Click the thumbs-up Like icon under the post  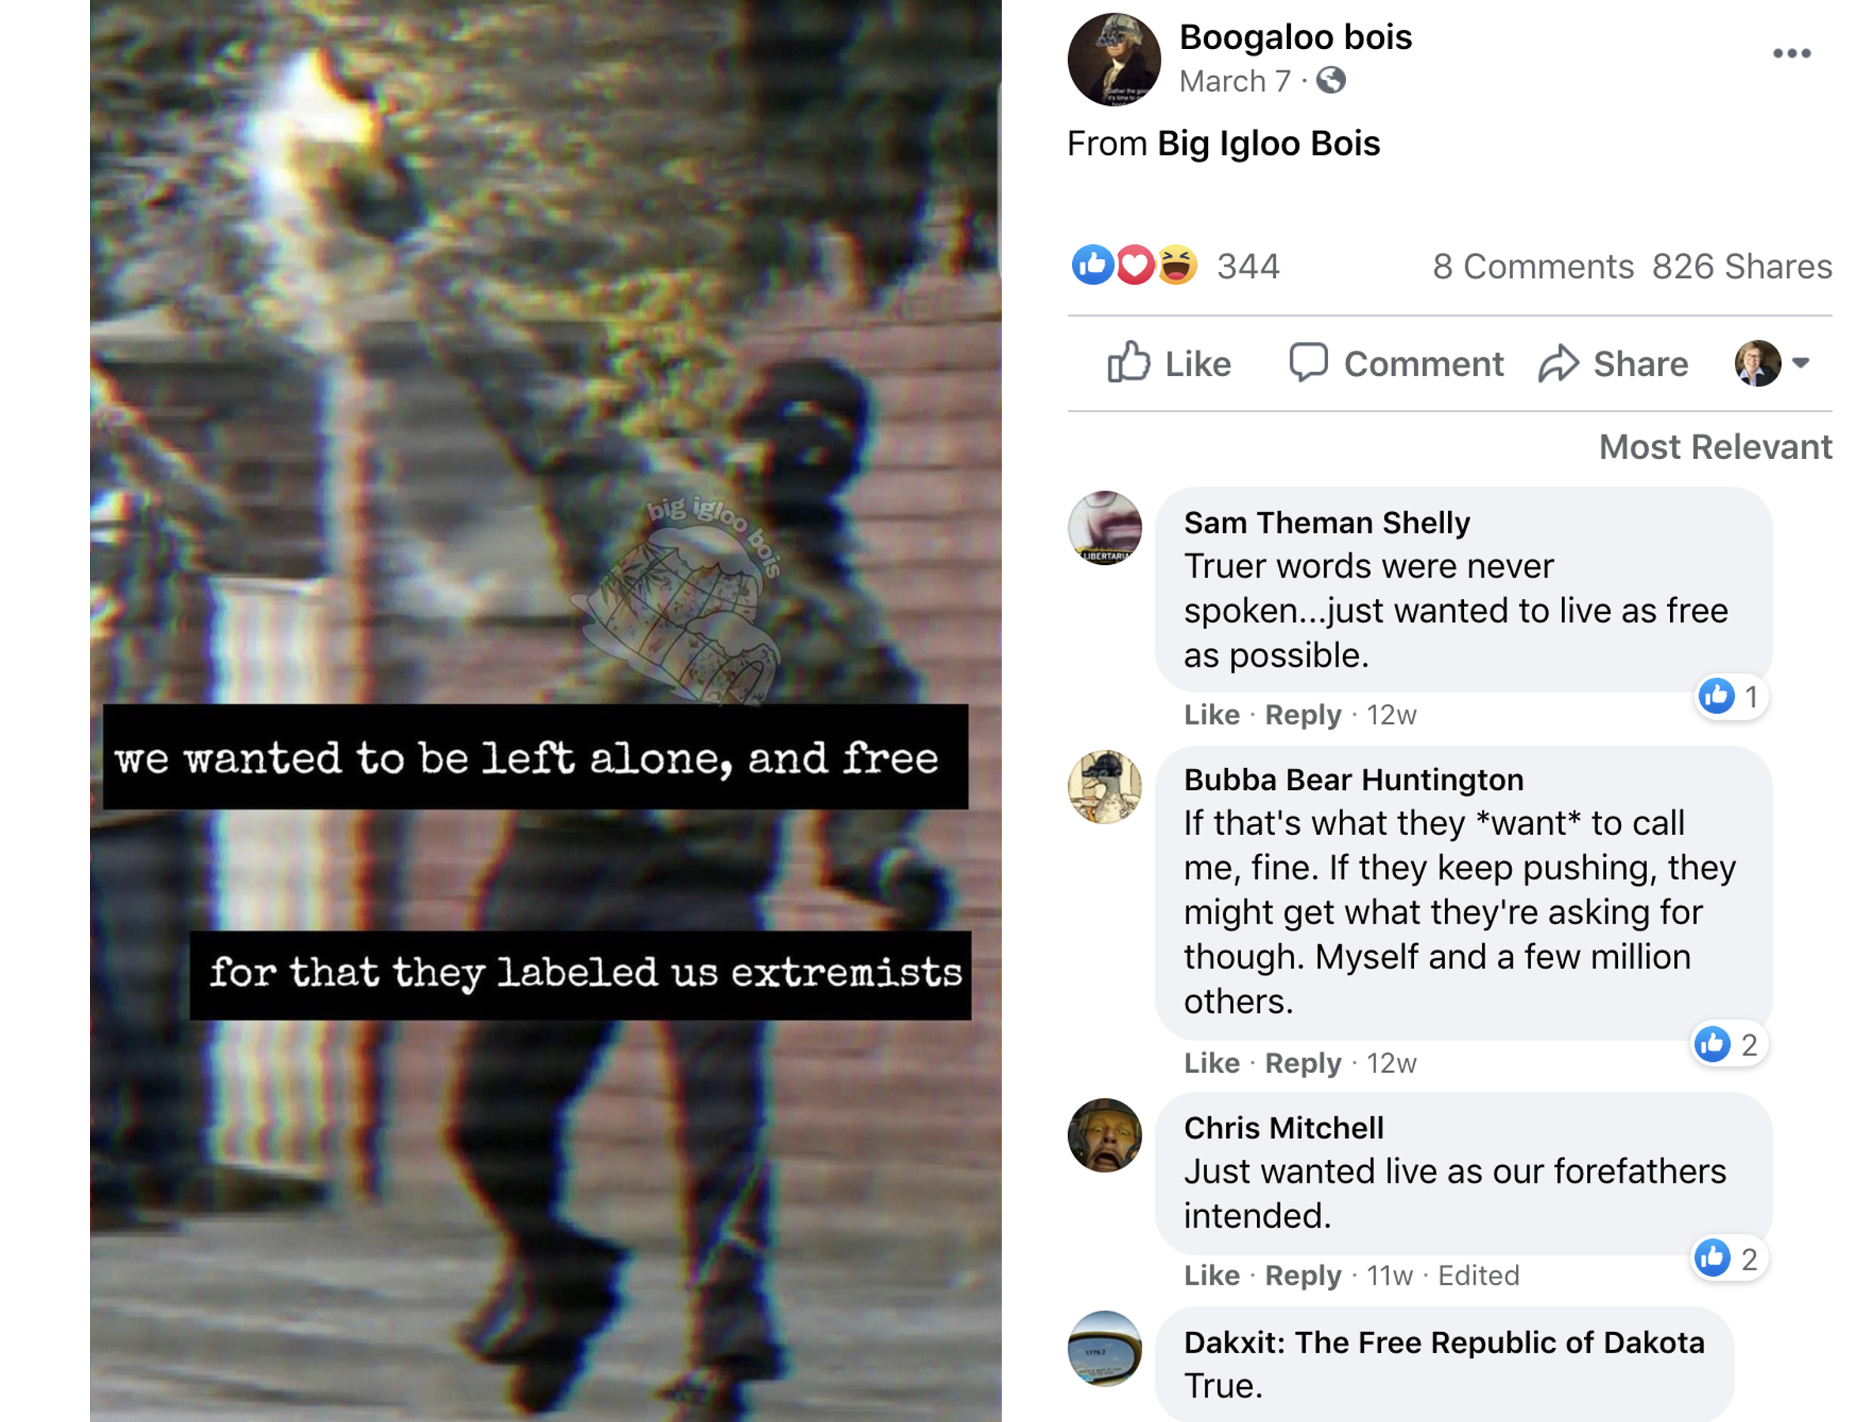(x=1128, y=363)
